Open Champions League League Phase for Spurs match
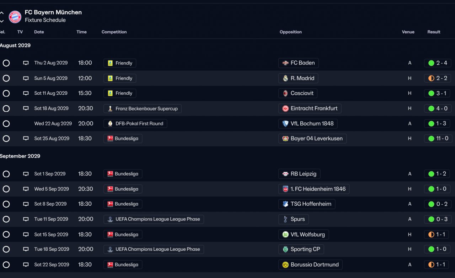 click(x=154, y=219)
